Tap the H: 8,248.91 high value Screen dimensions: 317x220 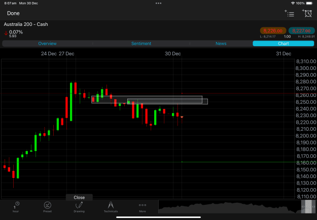click(306, 36)
